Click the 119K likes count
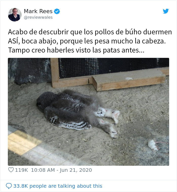This screenshot has width=177, height=192. point(21,170)
